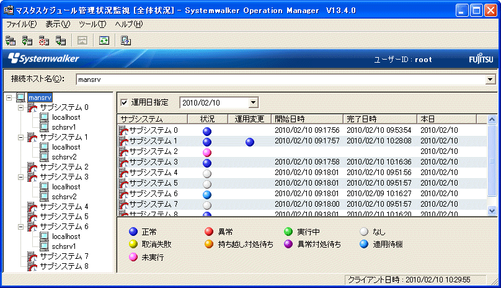This screenshot has width=501, height=288.
Task: Click start time 2010/02/10 09:17:57 cell
Action: 307,141
